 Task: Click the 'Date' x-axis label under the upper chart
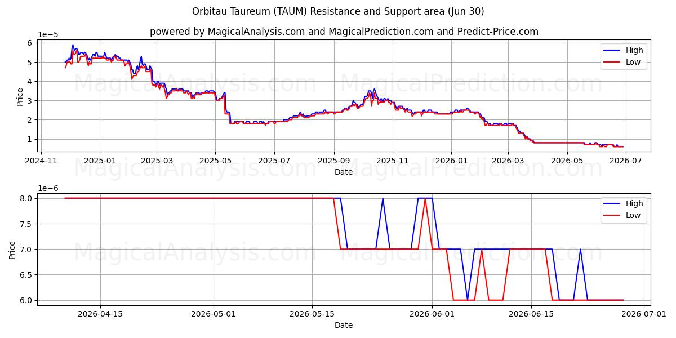(344, 172)
